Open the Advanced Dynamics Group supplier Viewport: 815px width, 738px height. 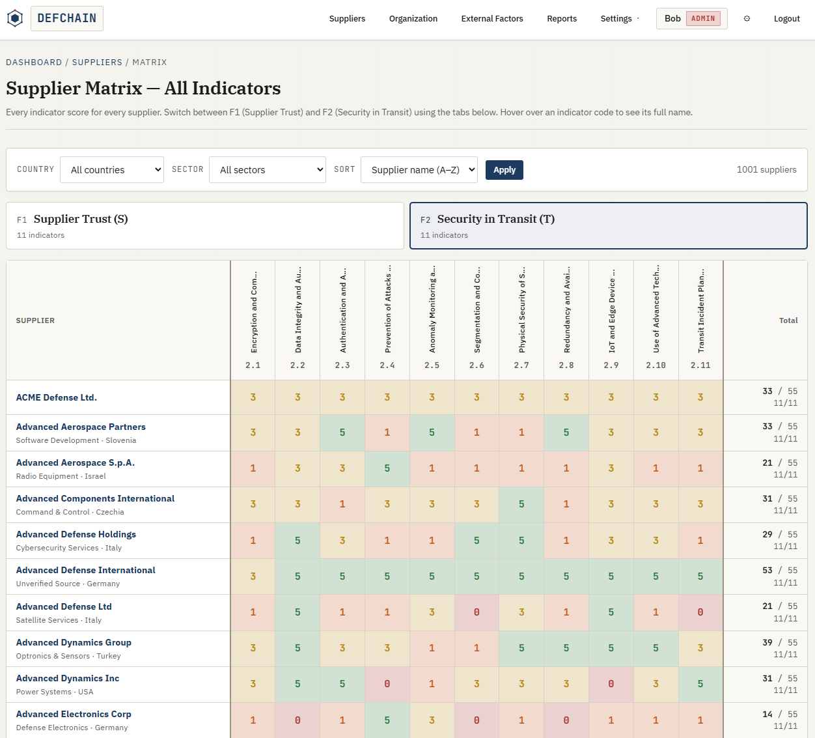point(74,642)
